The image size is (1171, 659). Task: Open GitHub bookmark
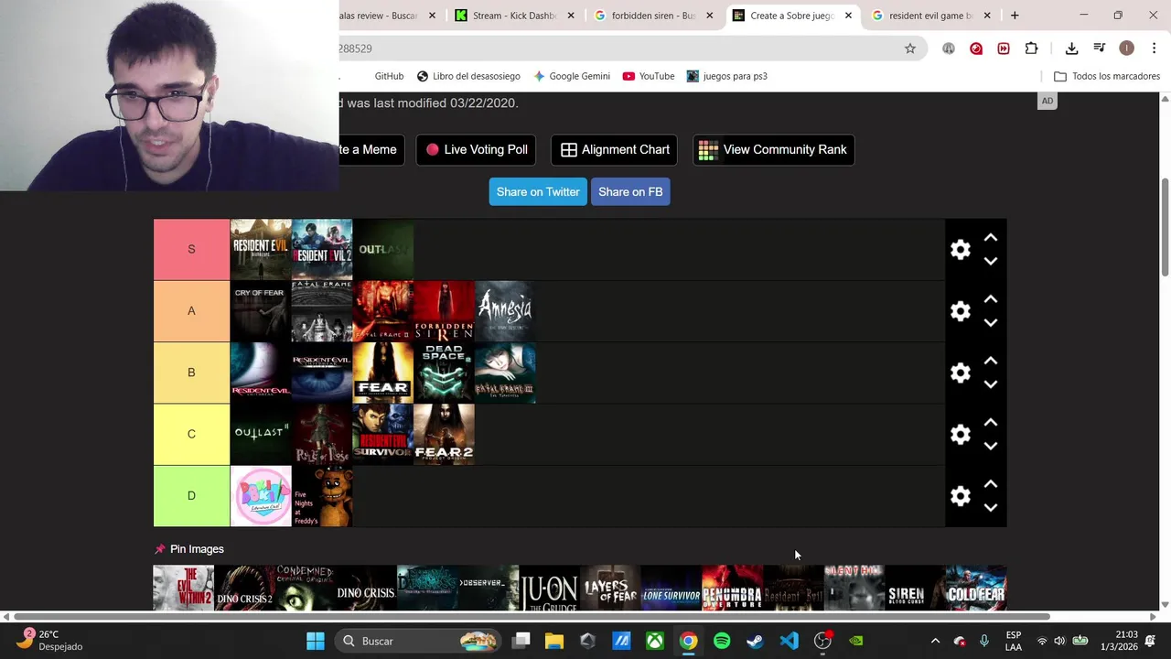pos(389,76)
